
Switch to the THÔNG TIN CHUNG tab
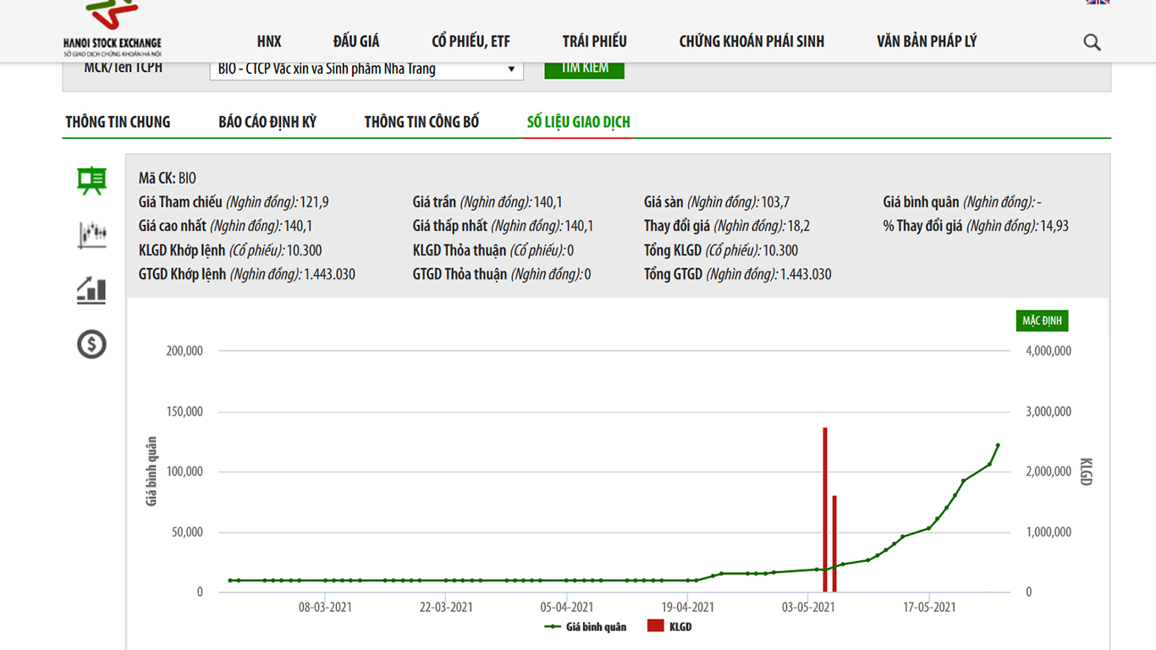[x=118, y=122]
